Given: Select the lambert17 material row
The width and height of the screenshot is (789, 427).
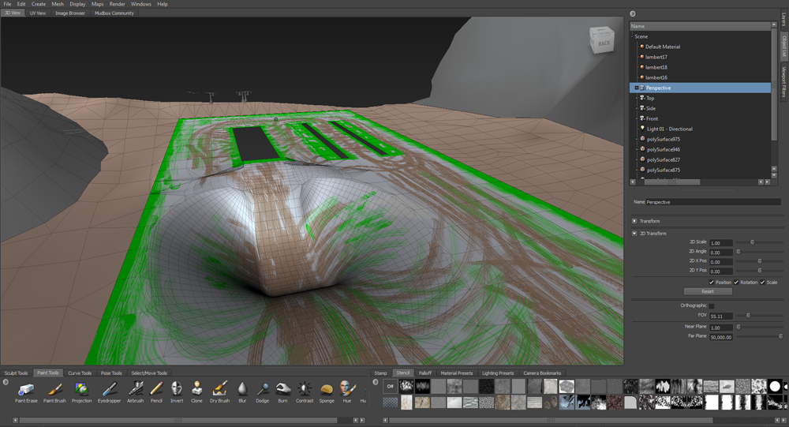Looking at the screenshot, I should point(701,57).
